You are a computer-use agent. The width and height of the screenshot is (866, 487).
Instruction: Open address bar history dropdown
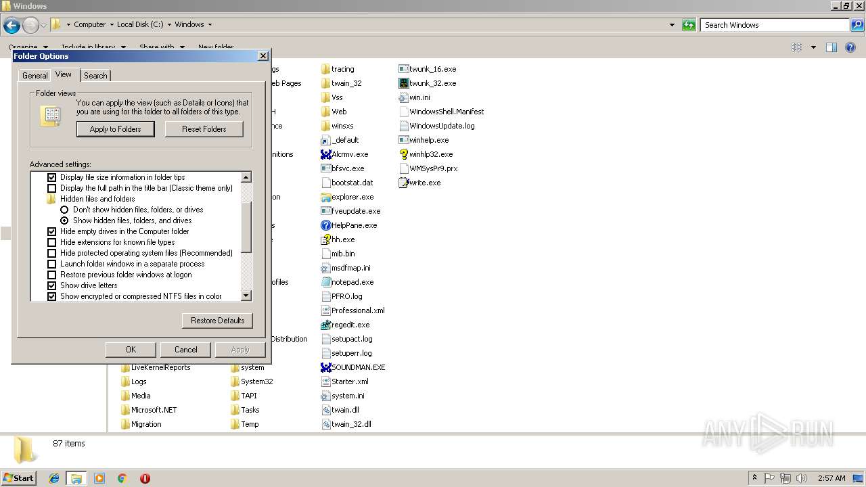tap(672, 25)
